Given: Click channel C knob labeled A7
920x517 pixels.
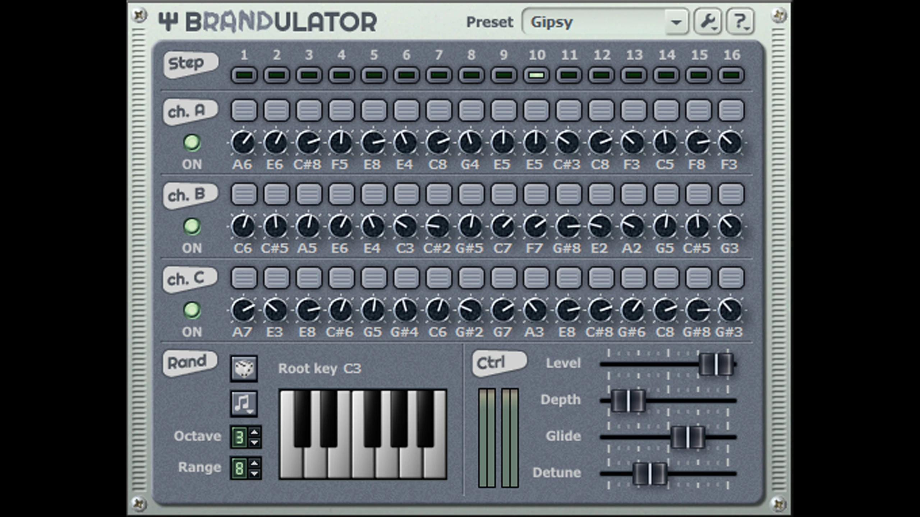Looking at the screenshot, I should pyautogui.click(x=243, y=310).
